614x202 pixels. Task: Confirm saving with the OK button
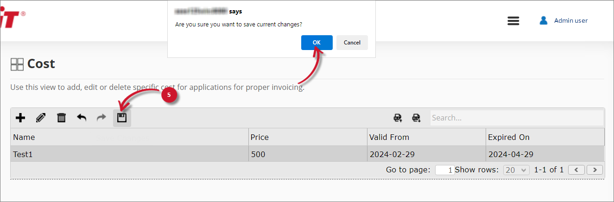pyautogui.click(x=316, y=43)
